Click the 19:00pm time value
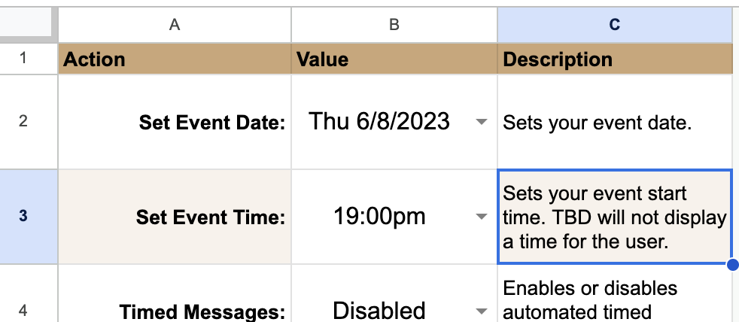This screenshot has width=739, height=322. coord(380,217)
